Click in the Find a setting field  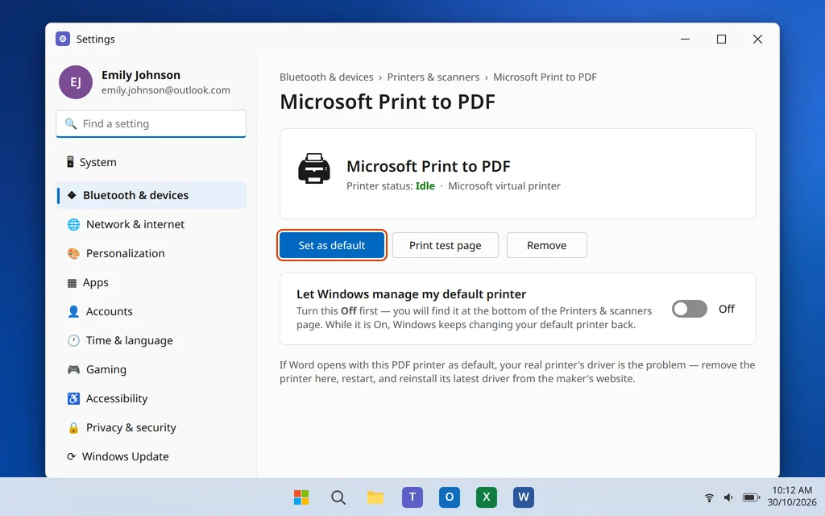[x=151, y=123]
